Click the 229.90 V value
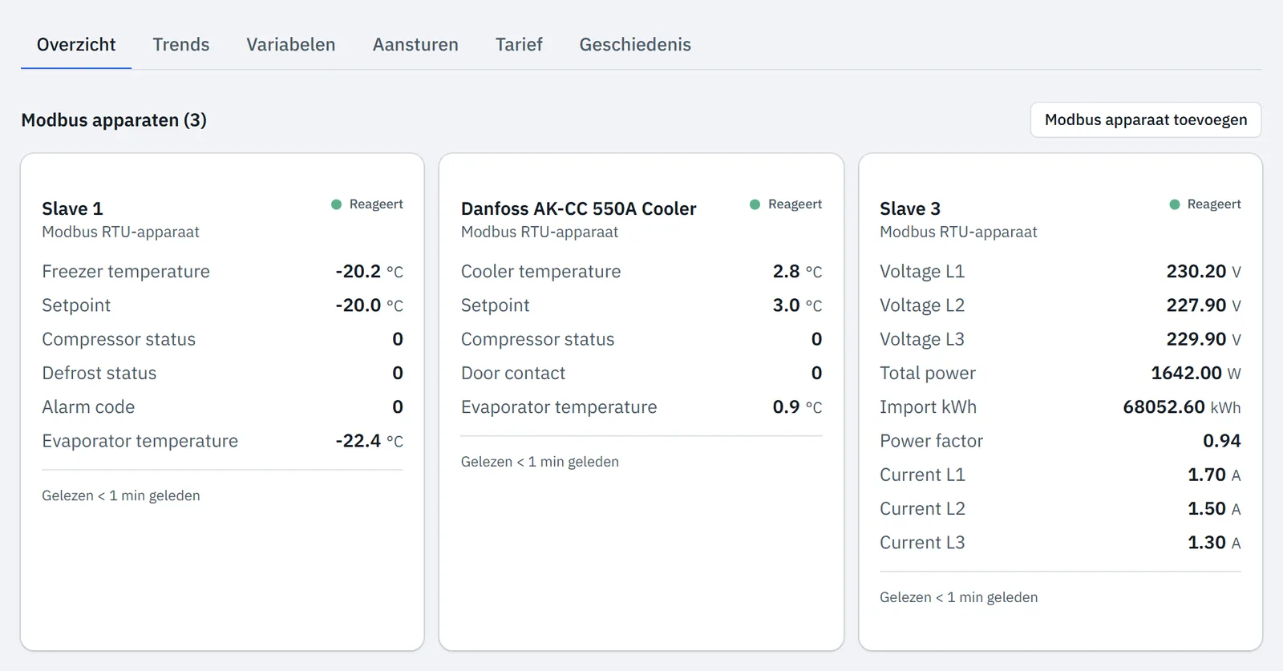1283x671 pixels. (x=1204, y=339)
